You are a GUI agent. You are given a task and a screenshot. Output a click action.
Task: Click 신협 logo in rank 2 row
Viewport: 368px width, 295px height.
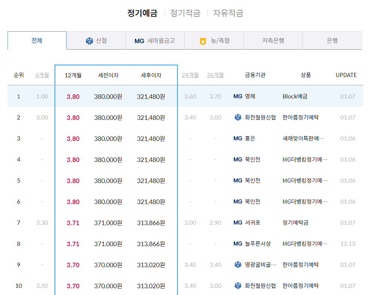238,117
